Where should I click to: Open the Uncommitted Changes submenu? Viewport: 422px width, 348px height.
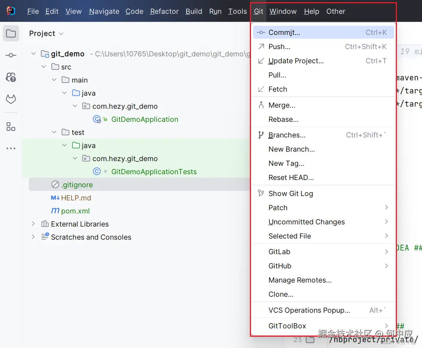323,222
